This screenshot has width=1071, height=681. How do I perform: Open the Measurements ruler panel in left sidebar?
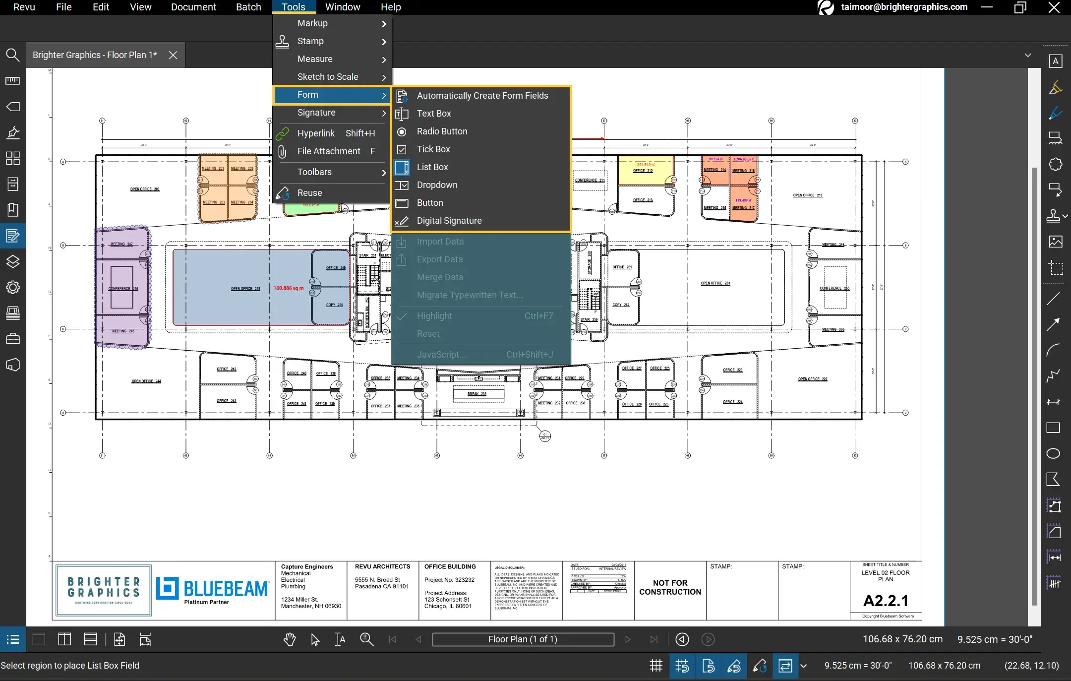[x=13, y=81]
